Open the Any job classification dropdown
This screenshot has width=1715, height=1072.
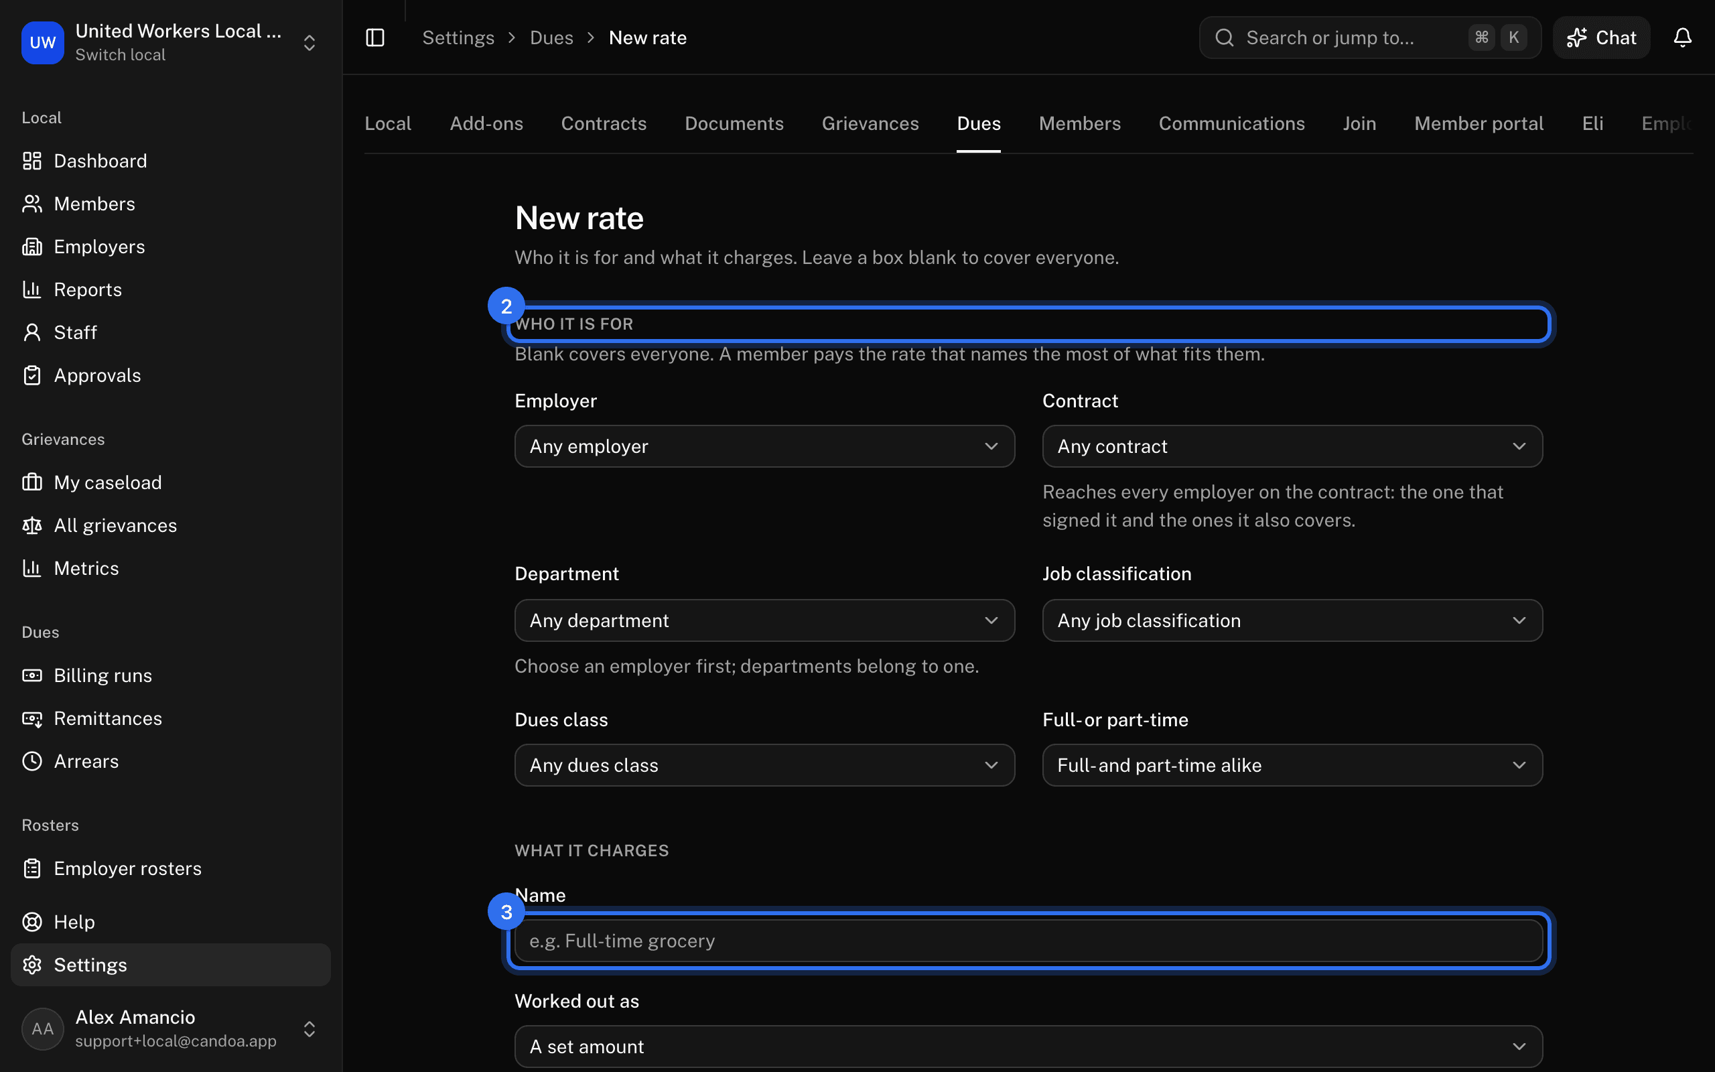tap(1292, 620)
